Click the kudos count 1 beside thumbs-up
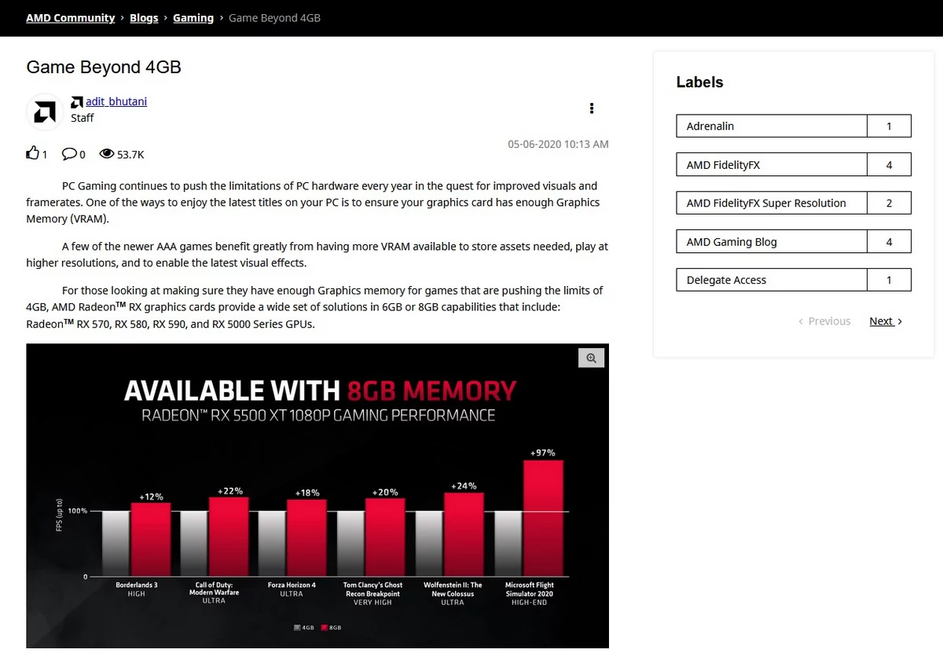 click(45, 155)
